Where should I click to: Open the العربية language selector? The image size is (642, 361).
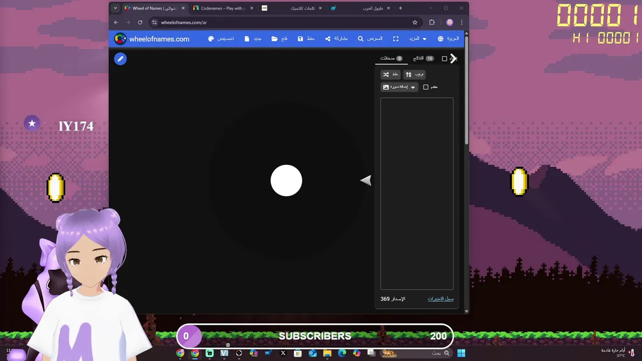(448, 39)
